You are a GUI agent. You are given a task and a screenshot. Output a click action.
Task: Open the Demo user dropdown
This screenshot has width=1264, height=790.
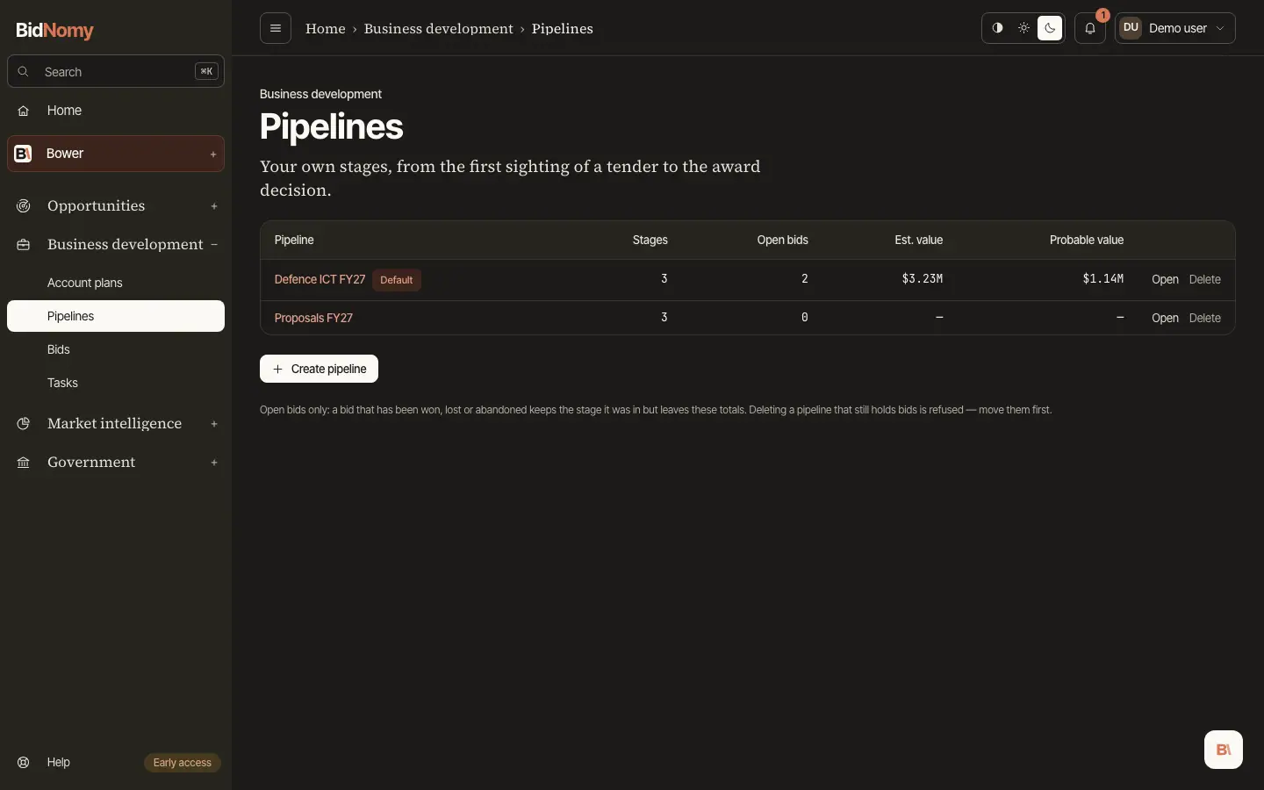pos(1175,28)
